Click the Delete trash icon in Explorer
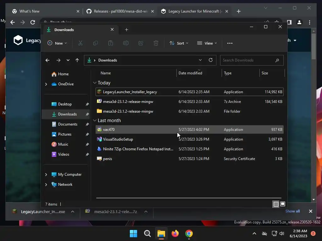Viewport: 322px width, 241px height. click(x=156, y=43)
